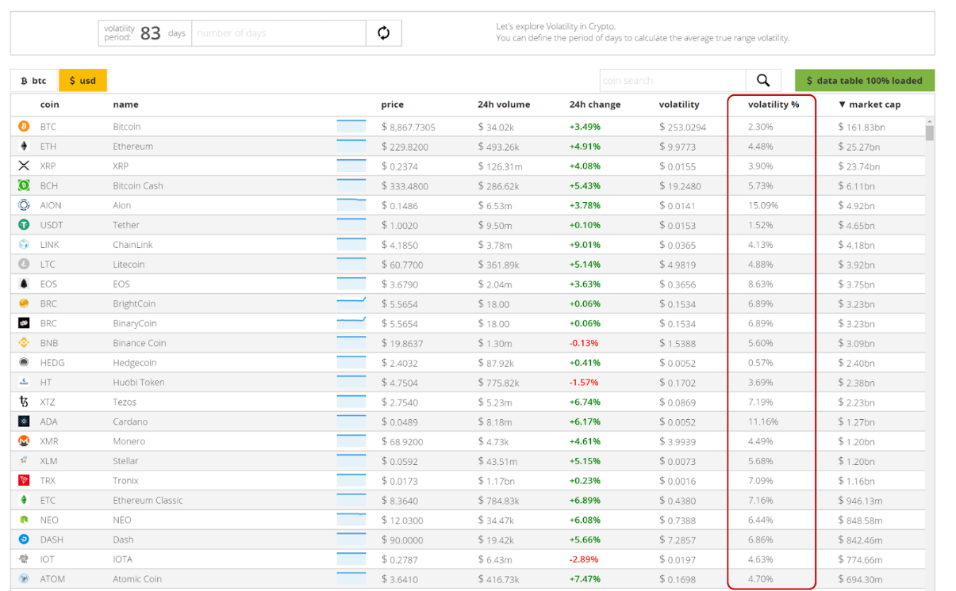
Task: Click the Cardano name cell
Action: tap(130, 421)
